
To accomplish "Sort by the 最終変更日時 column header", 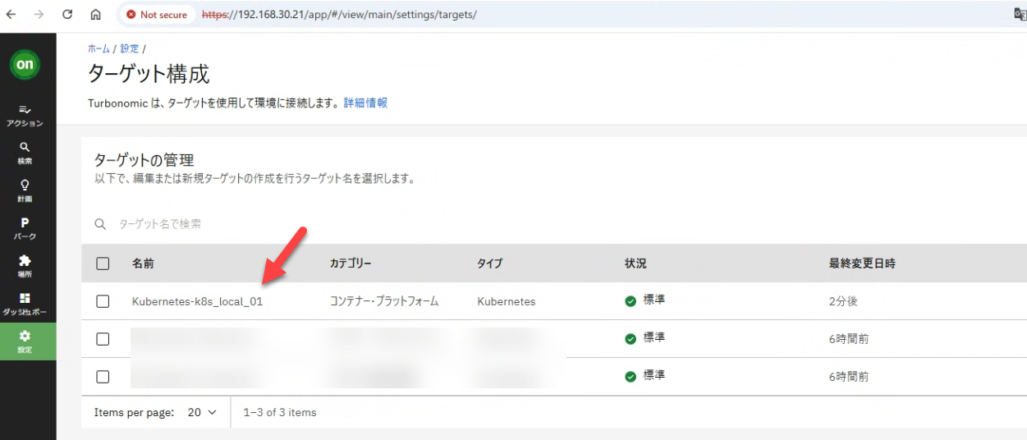I will point(862,264).
